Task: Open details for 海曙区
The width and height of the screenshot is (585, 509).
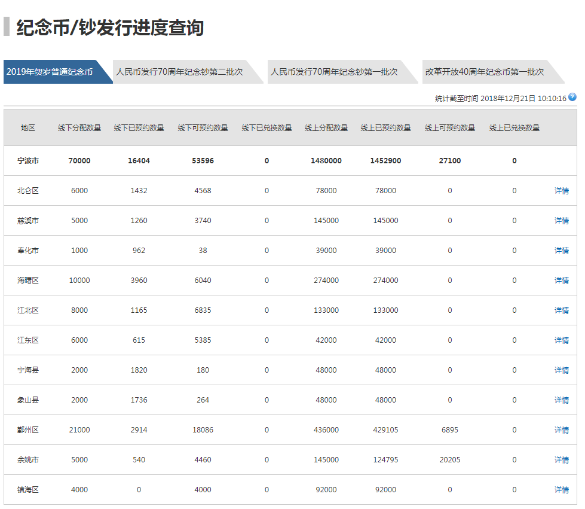Action: [561, 281]
